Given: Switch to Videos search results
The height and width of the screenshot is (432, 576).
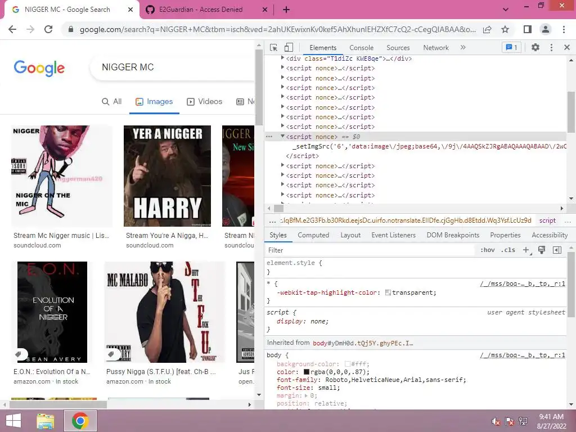Looking at the screenshot, I should click(205, 101).
